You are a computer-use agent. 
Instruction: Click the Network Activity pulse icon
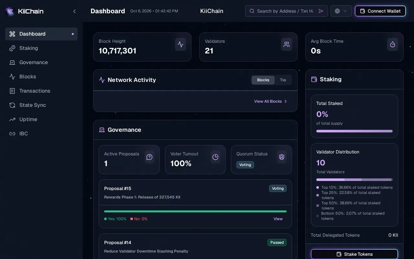click(102, 80)
